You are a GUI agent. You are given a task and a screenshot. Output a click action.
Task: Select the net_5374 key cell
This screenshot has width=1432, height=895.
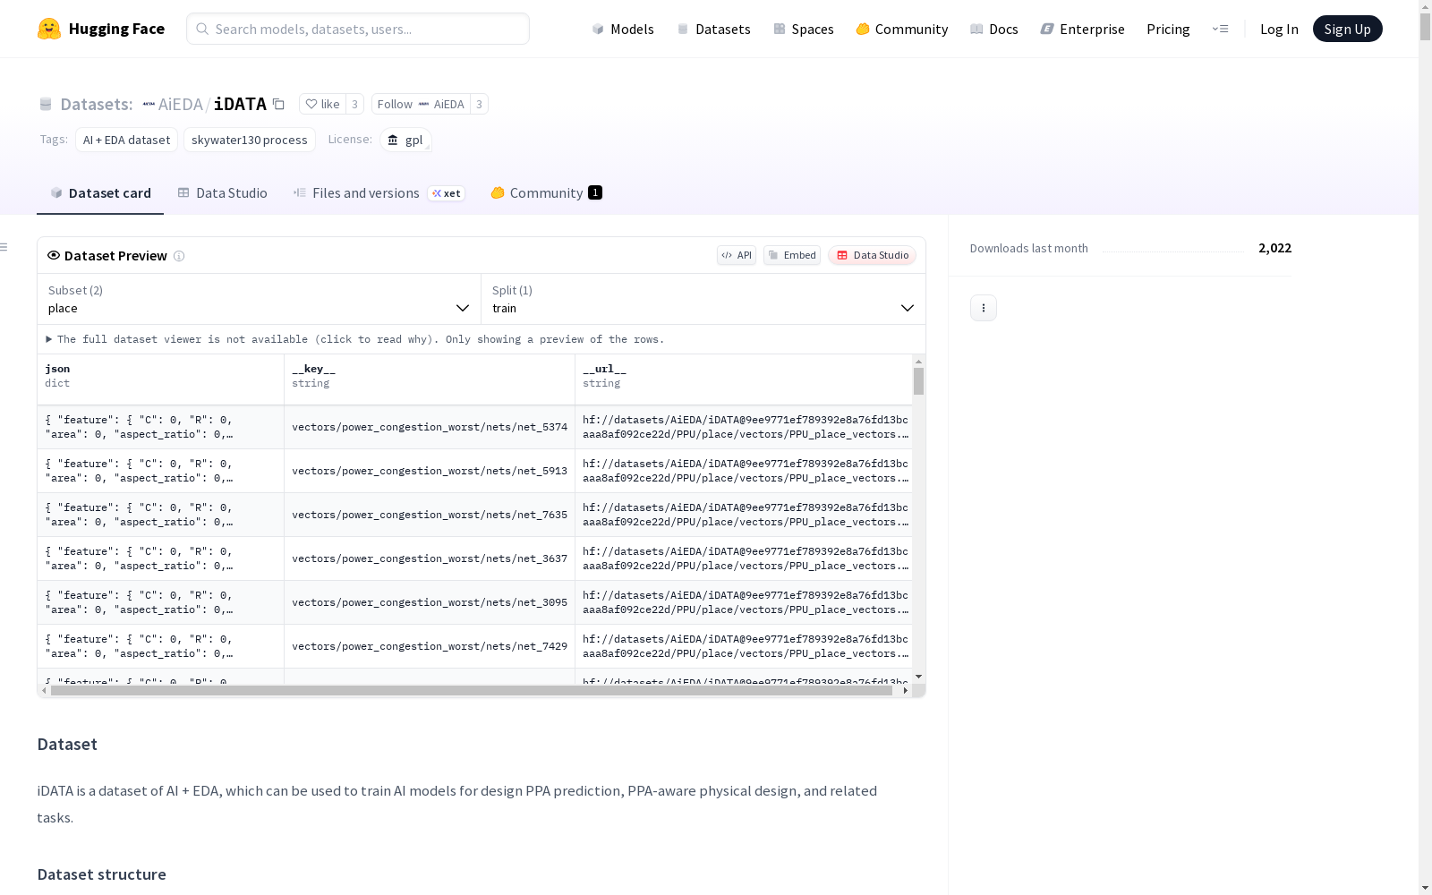[430, 427]
